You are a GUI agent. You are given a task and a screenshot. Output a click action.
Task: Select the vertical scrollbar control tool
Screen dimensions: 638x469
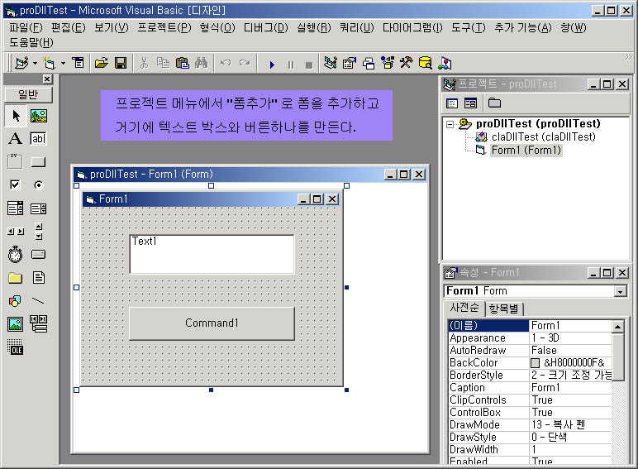click(39, 232)
